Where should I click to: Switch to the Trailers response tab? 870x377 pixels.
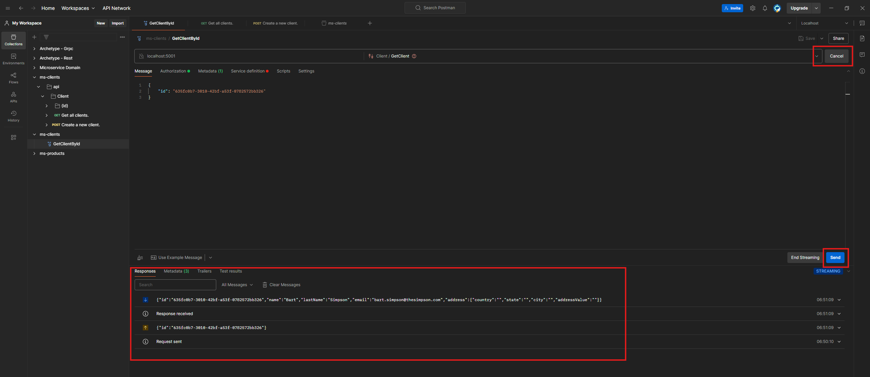[x=204, y=271]
